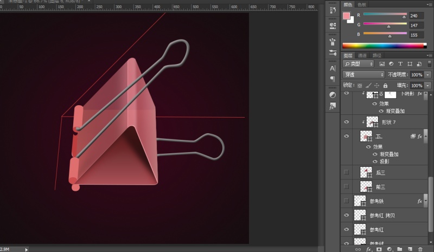
Task: Click the B channel color slider
Action: pyautogui.click(x=385, y=34)
